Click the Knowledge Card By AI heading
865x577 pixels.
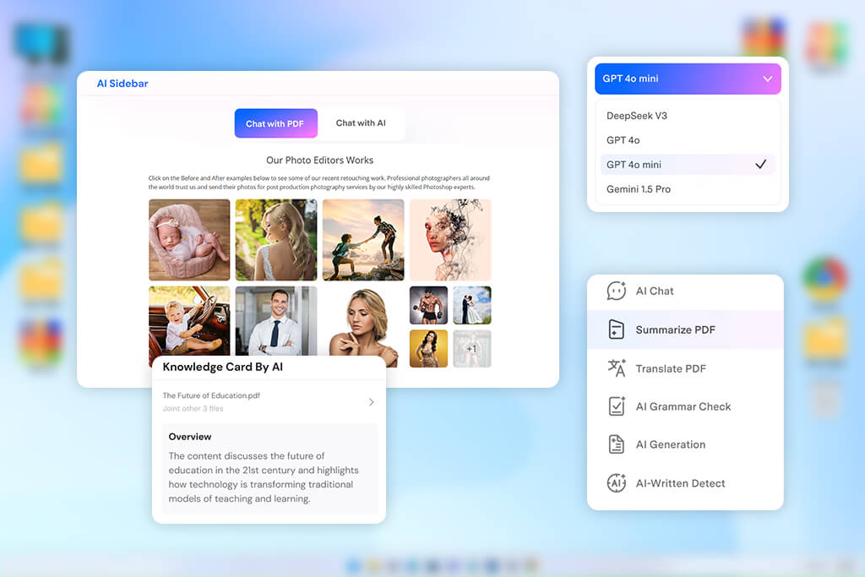(223, 367)
